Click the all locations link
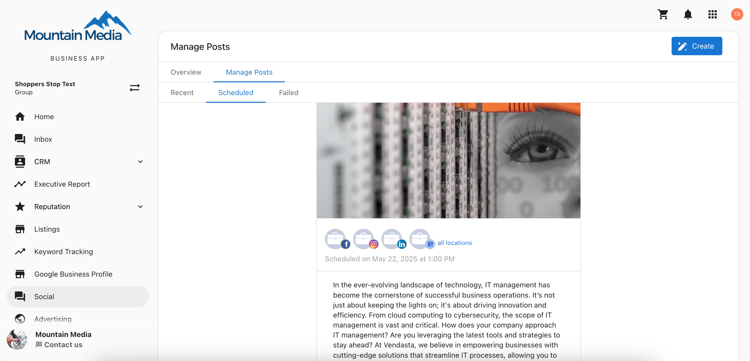Image resolution: width=750 pixels, height=361 pixels. (x=454, y=243)
